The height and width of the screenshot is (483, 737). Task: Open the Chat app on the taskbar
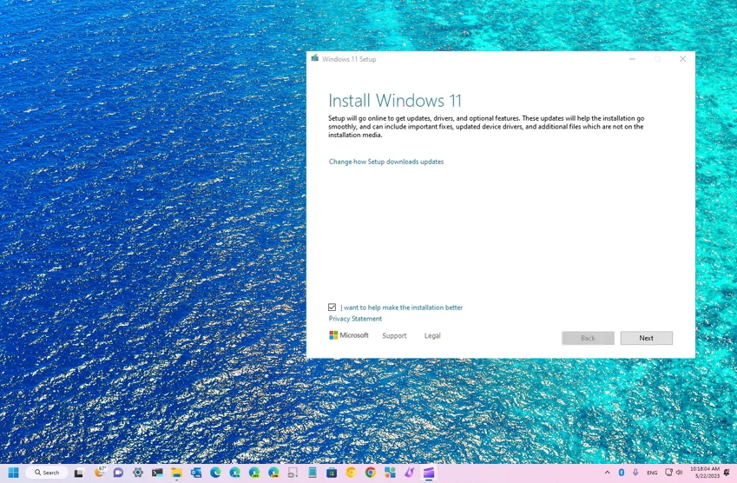(x=119, y=473)
